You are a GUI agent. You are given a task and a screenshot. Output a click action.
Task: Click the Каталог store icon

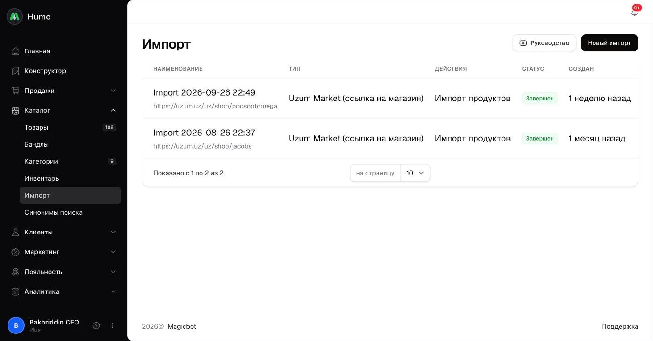coord(16,110)
